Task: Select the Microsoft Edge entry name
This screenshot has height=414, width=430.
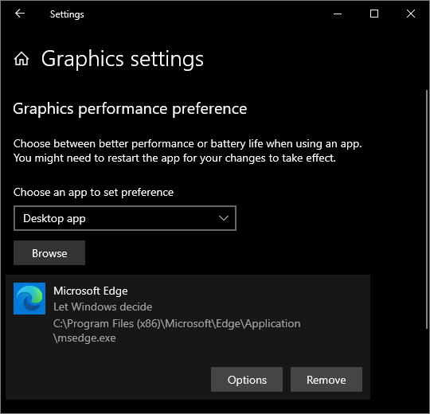Action: (91, 291)
